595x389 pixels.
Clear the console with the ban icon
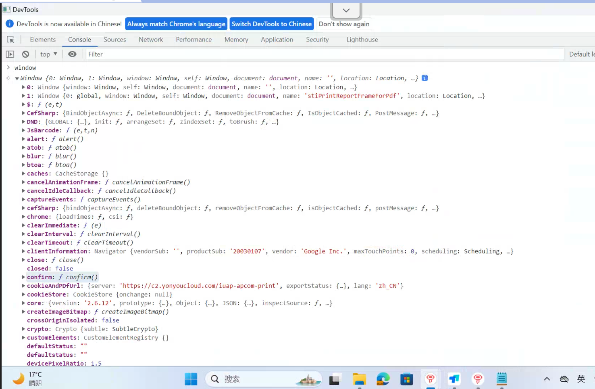[26, 54]
